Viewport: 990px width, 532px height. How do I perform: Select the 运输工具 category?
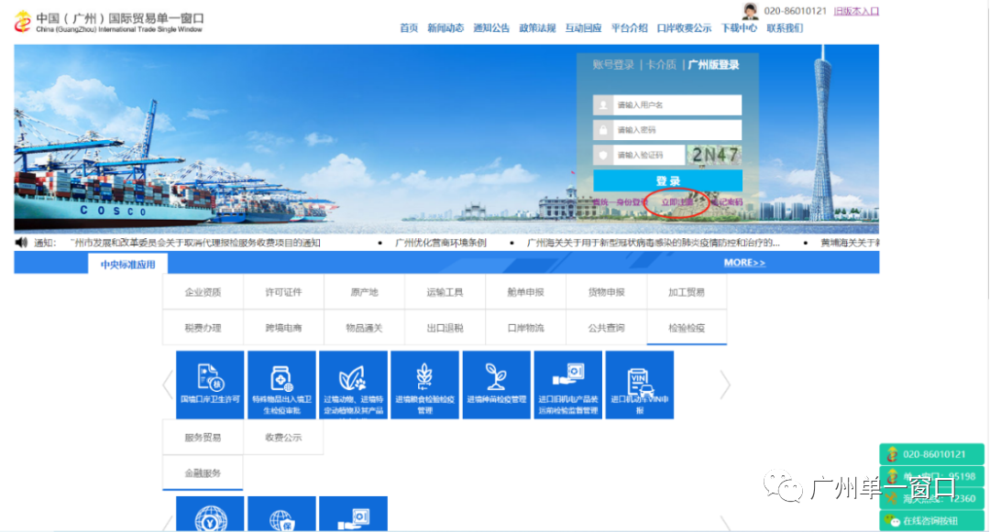click(445, 292)
